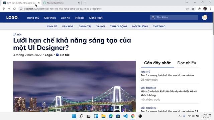This screenshot has width=214, height=120.
Task: Expand the tab search chevron
Action: pos(187,2)
